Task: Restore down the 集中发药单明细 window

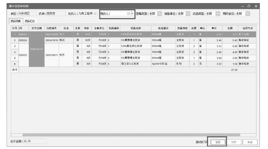Action: [249, 6]
